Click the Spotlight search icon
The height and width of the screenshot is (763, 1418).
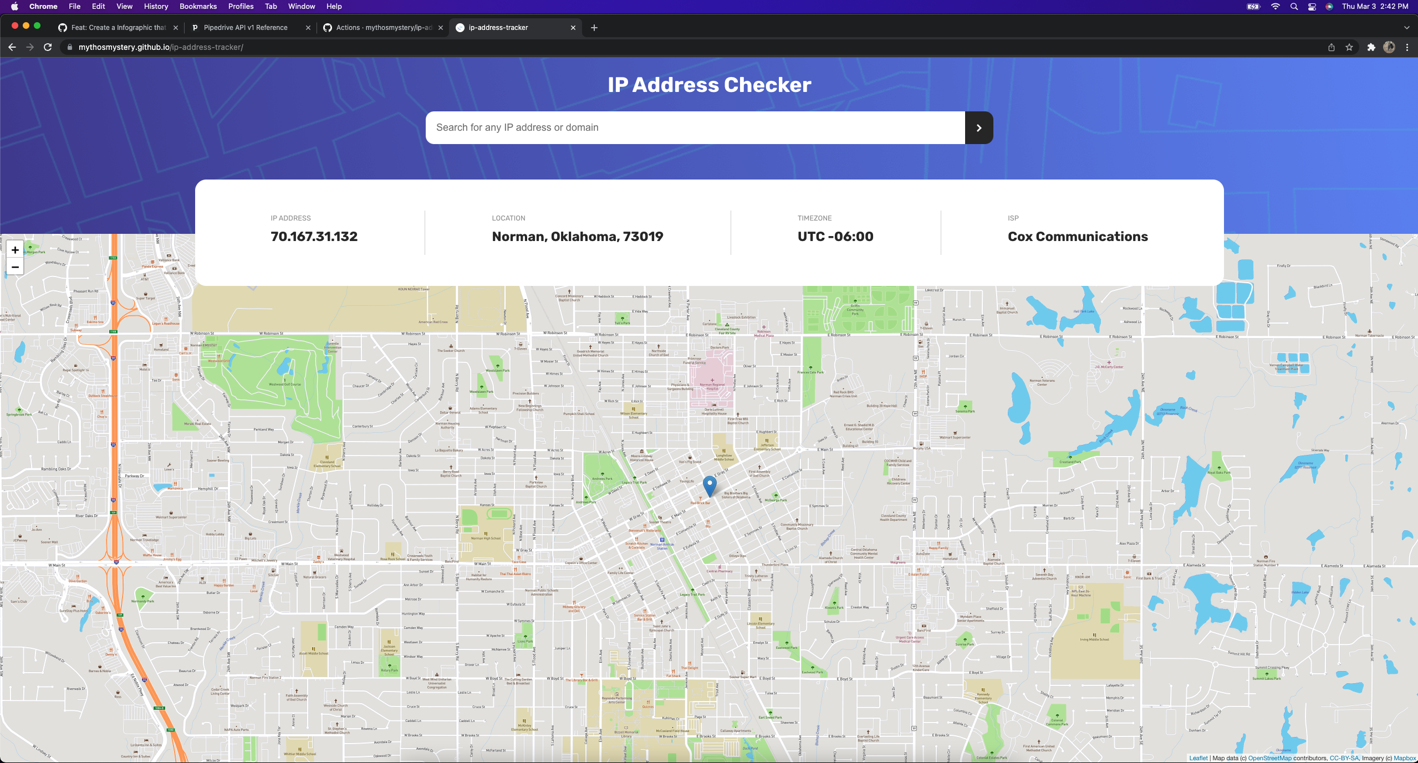click(x=1294, y=7)
